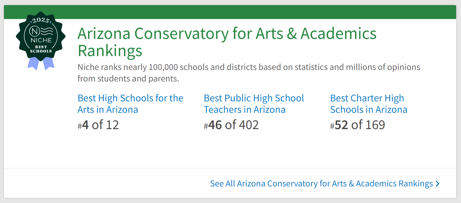The height and width of the screenshot is (203, 461).
Task: Click the chevron arrow after See All Rankings
Action: (x=438, y=184)
